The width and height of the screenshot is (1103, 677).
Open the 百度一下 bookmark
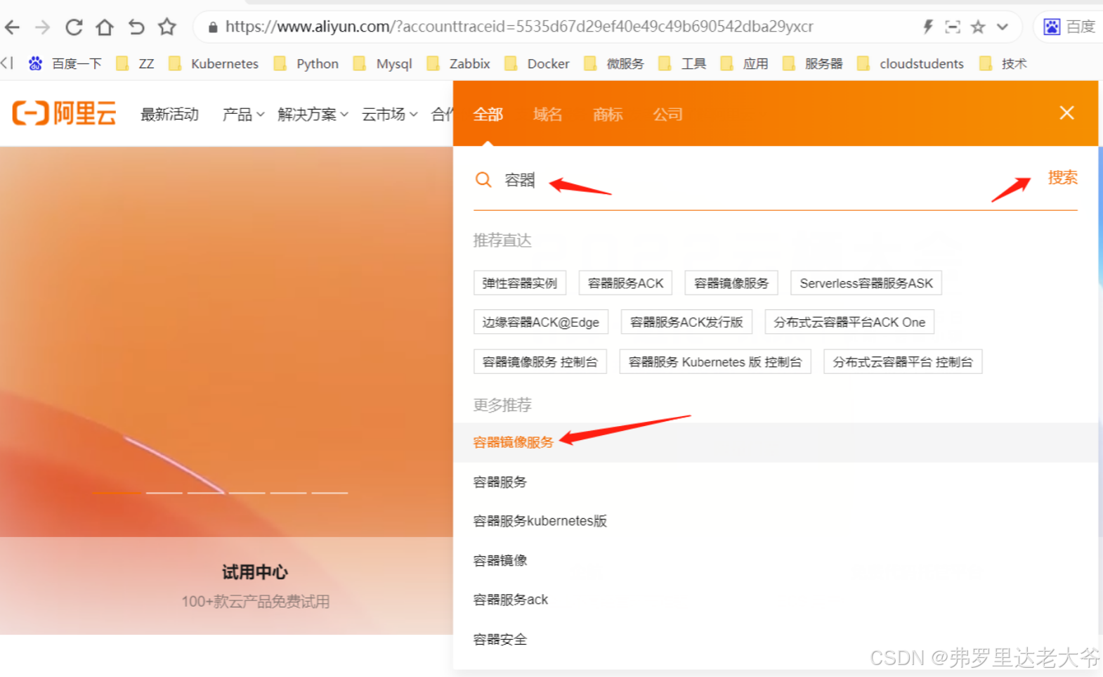(65, 64)
